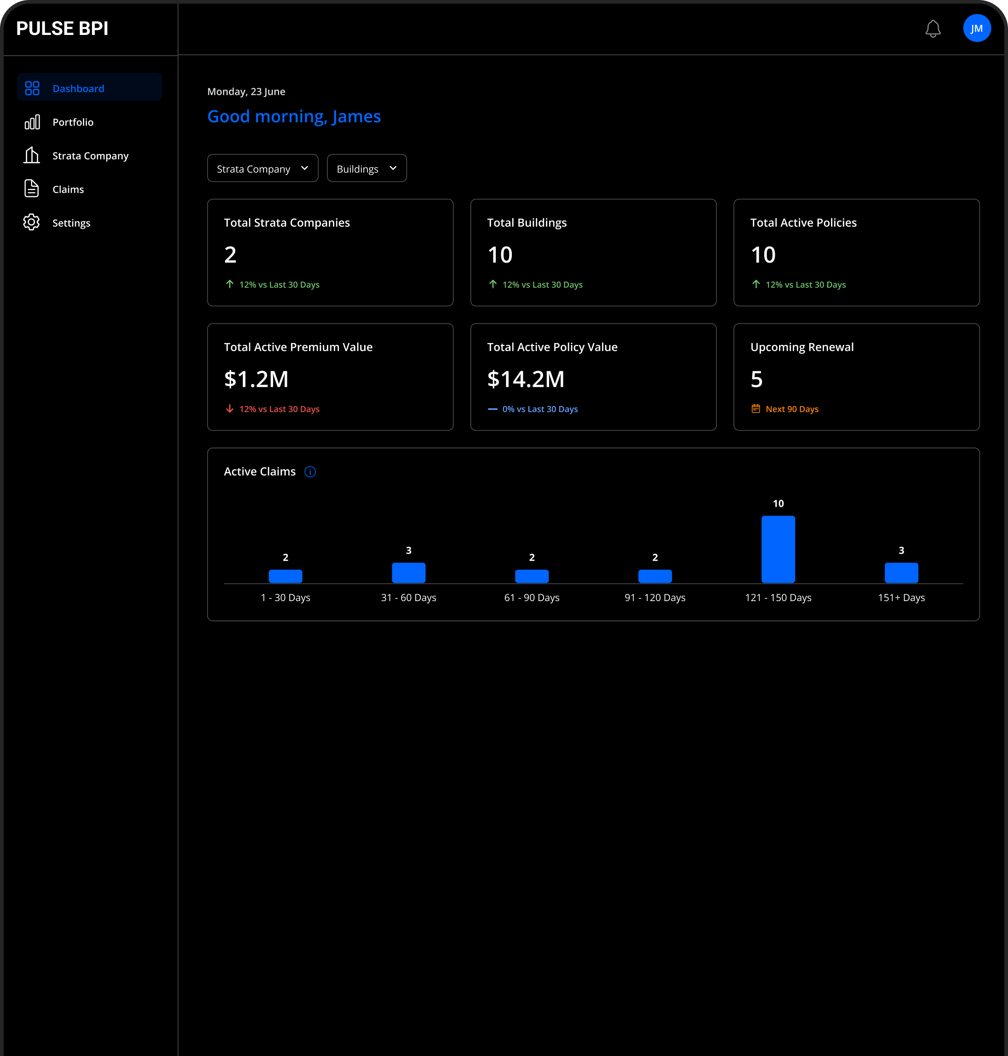Click the blue dash icon in Policy Value card
Image resolution: width=1008 pixels, height=1056 pixels.
point(492,409)
